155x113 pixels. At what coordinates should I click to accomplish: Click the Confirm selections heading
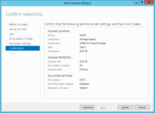[x=24, y=14]
